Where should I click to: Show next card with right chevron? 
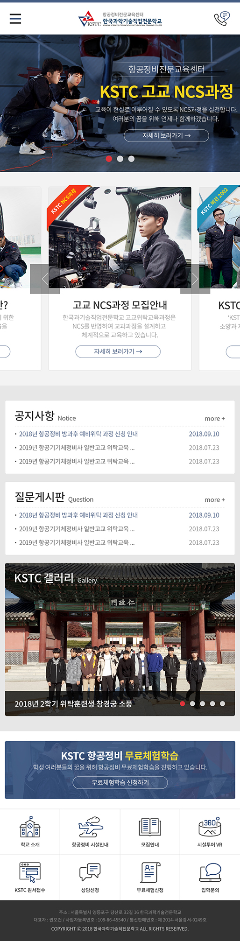(x=195, y=279)
